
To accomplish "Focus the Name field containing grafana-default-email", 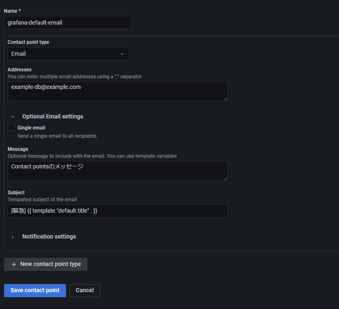I will pos(68,23).
